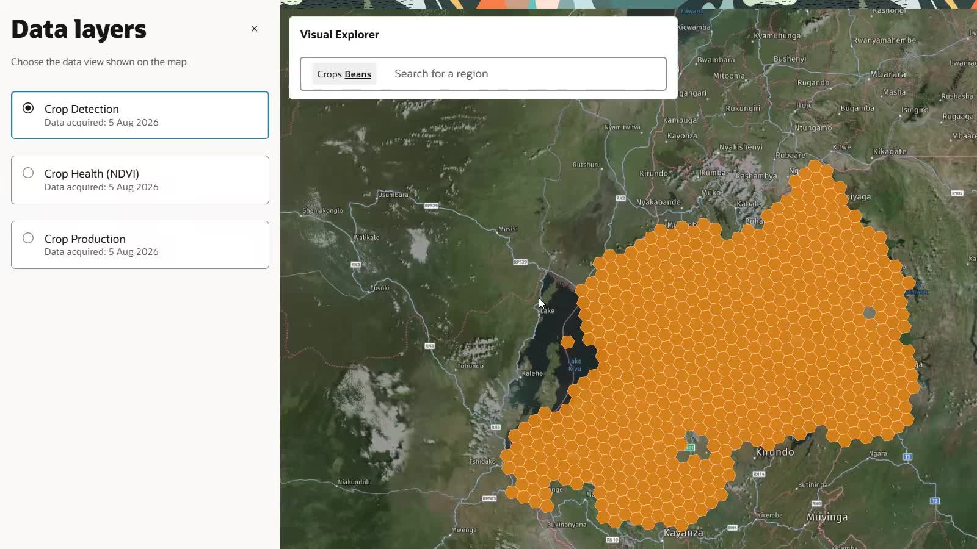This screenshot has width=977, height=549.
Task: Click the Masisi map label
Action: tap(508, 229)
